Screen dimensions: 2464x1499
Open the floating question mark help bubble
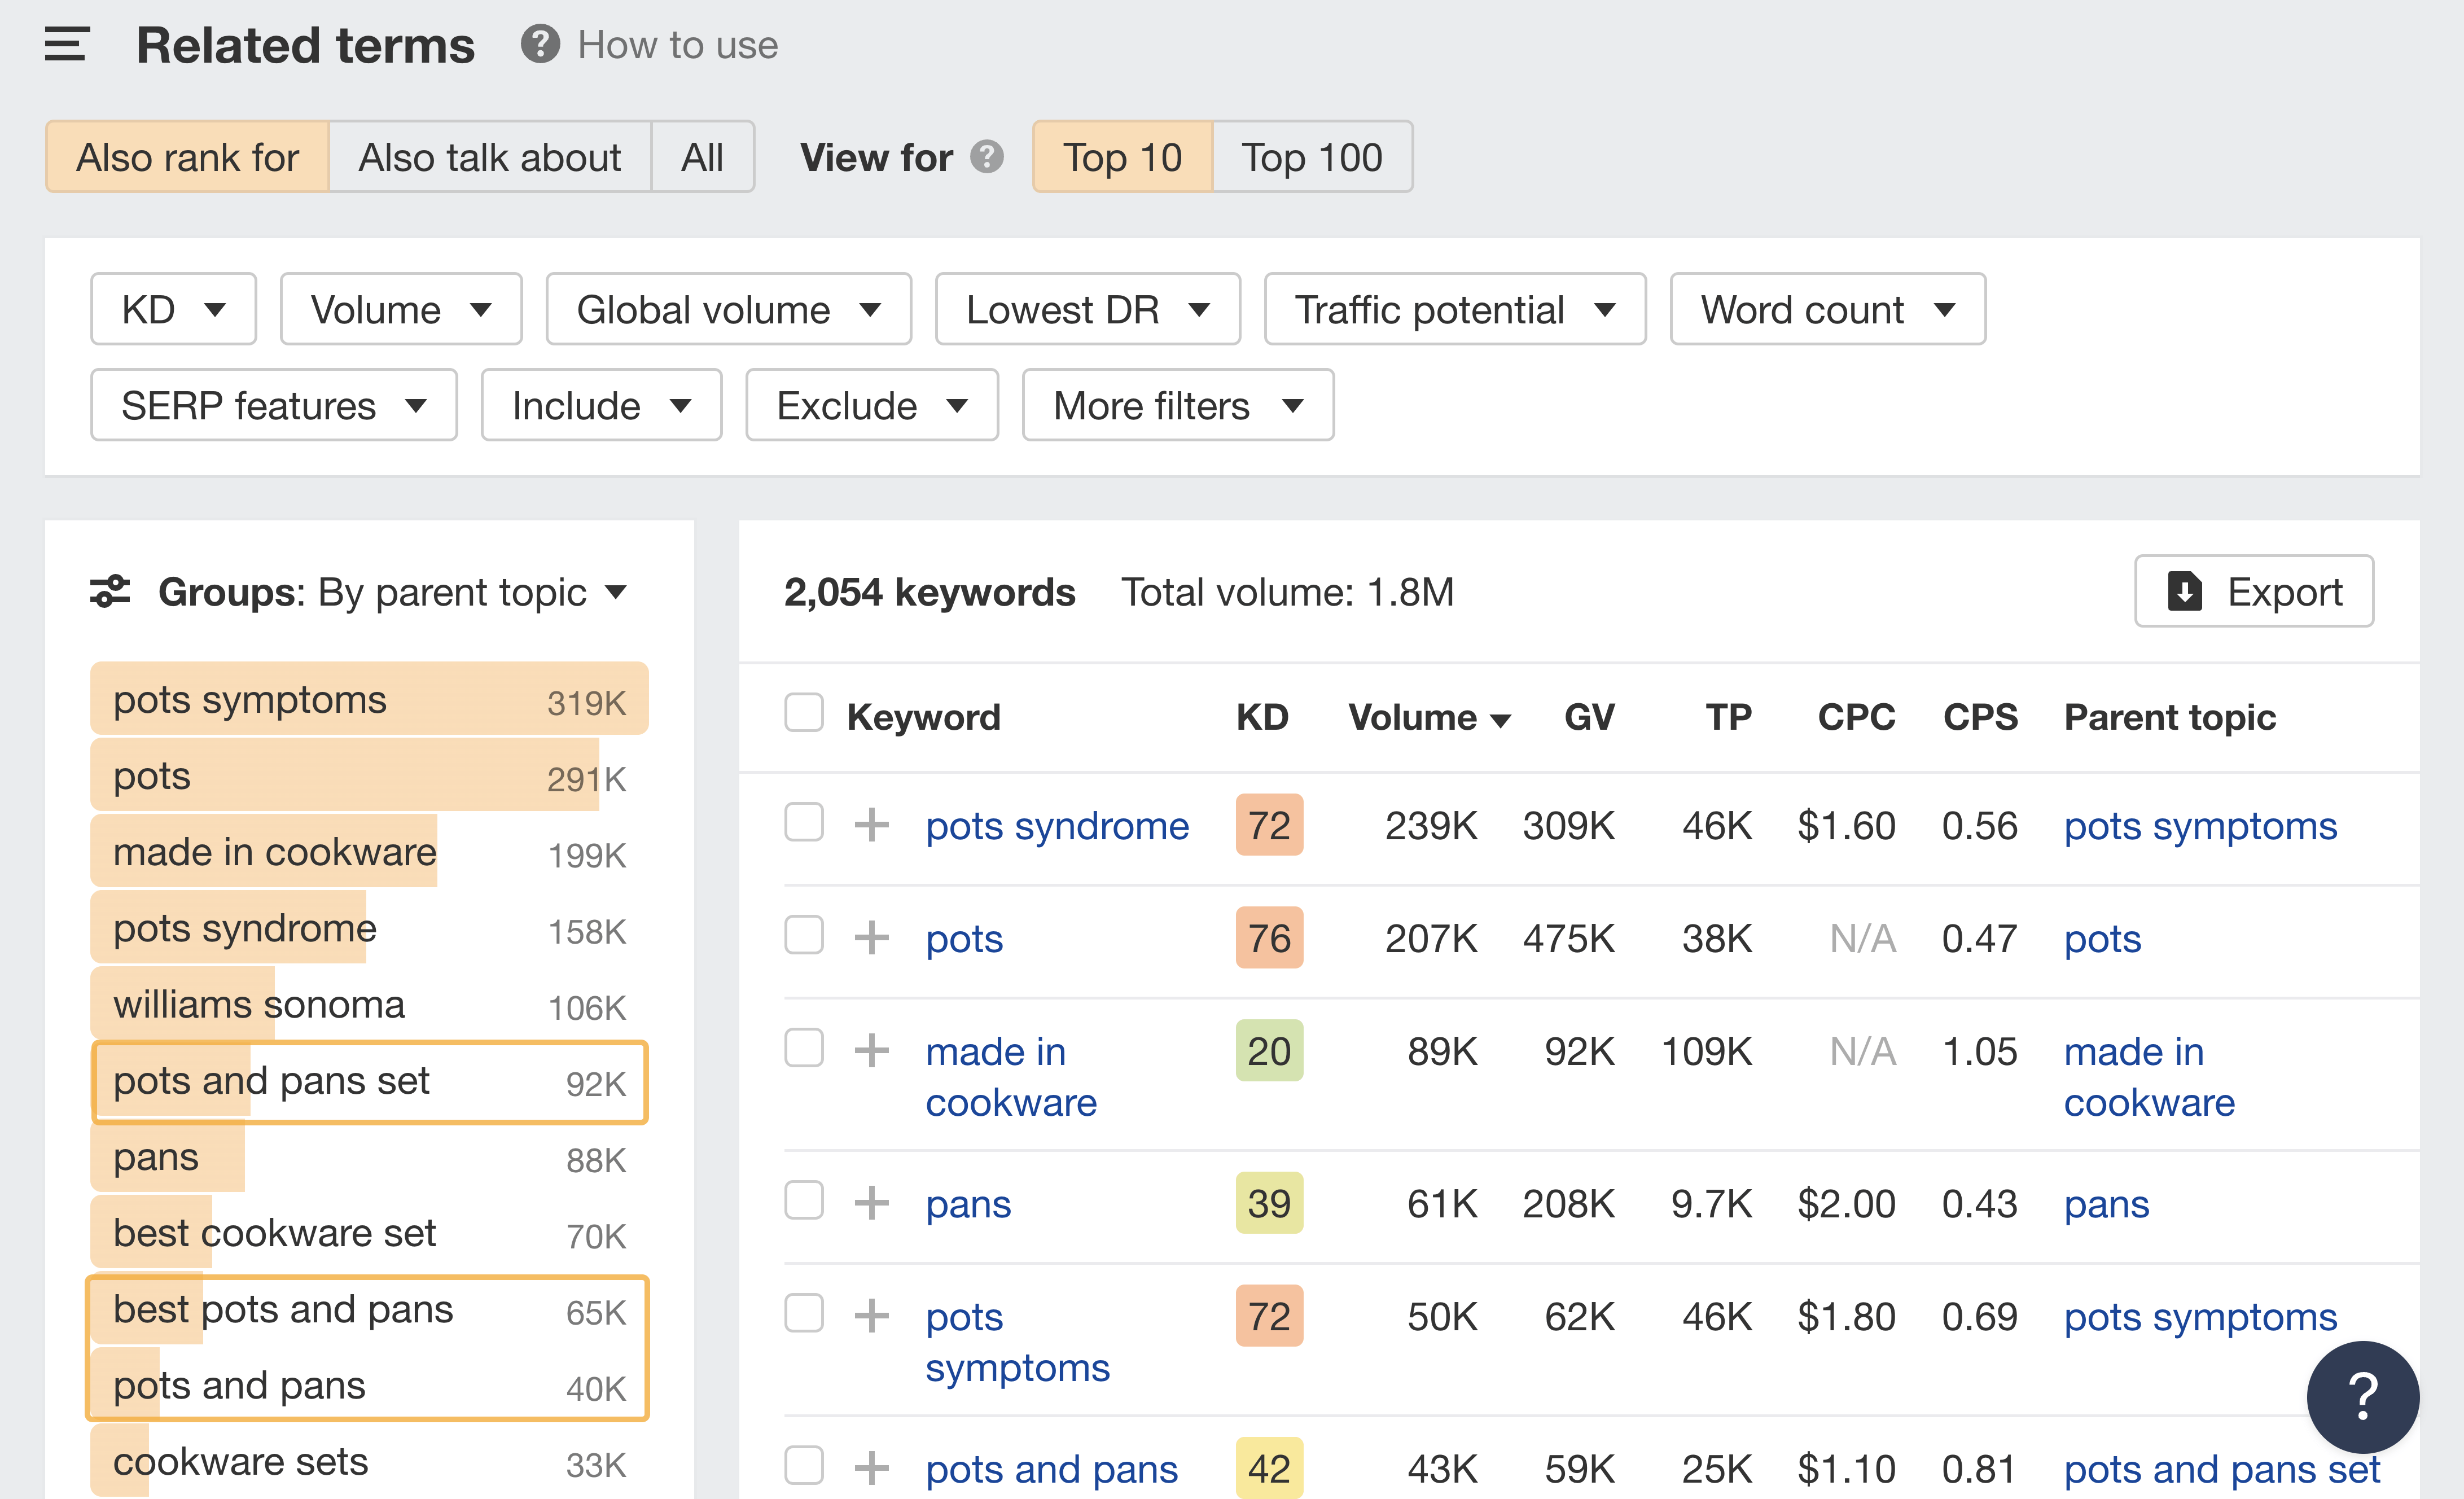pyautogui.click(x=2363, y=1397)
